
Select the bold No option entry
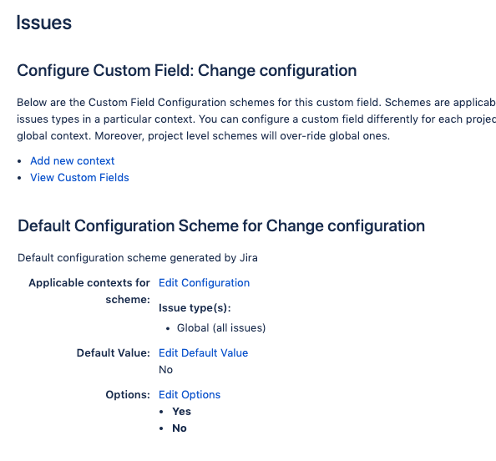(x=180, y=428)
